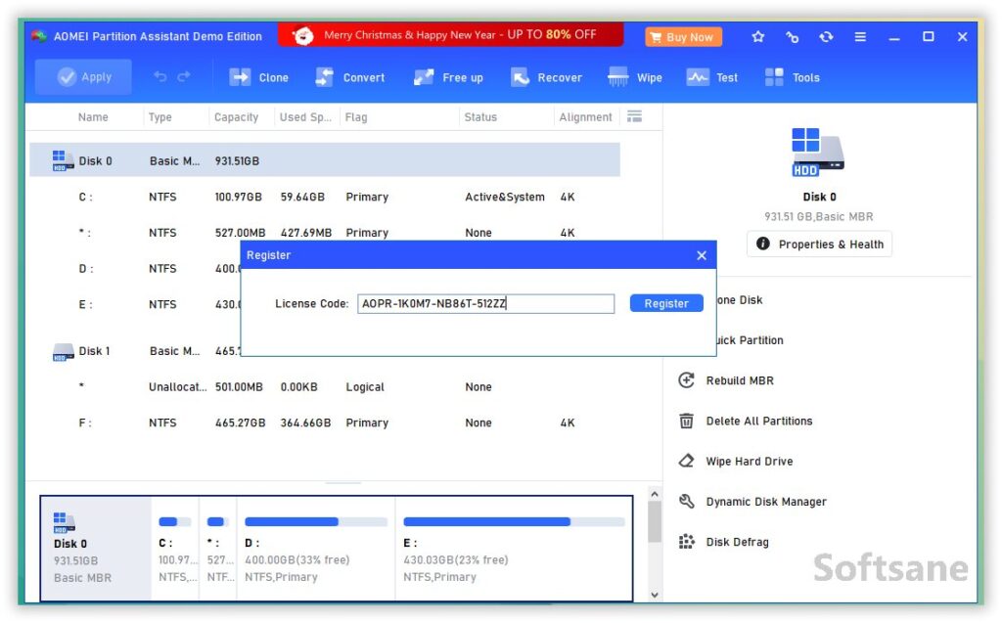Click the * 527 partition block in disk map
1002x623 pixels.
point(218,549)
